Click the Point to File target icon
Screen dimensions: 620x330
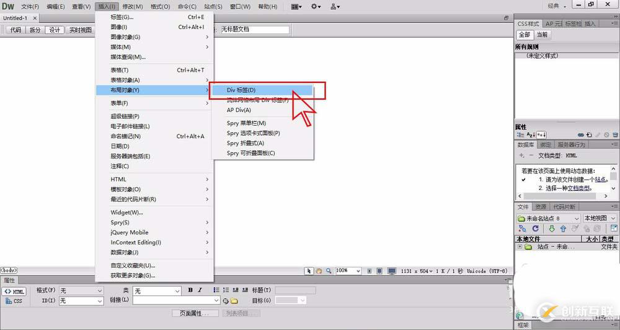coord(226,301)
